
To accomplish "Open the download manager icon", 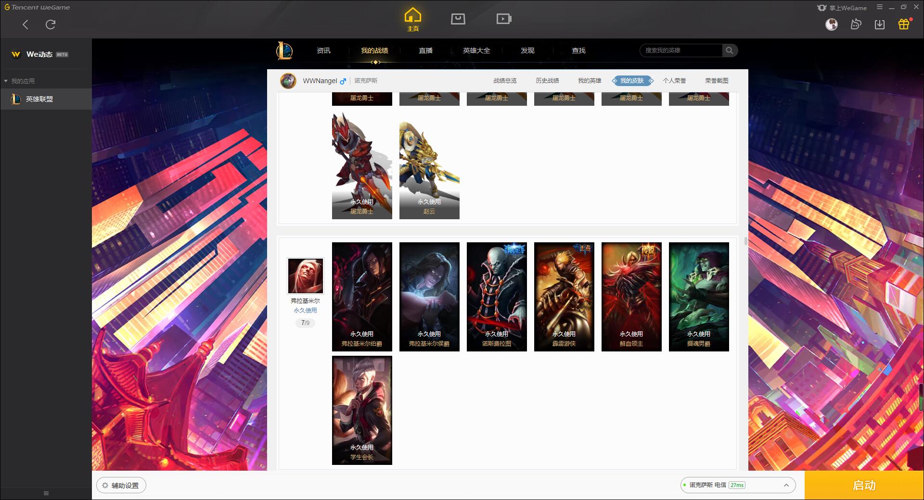I will coord(880,25).
